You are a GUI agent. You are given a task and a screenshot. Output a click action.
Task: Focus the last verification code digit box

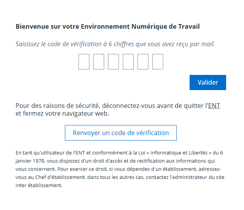click(x=158, y=62)
